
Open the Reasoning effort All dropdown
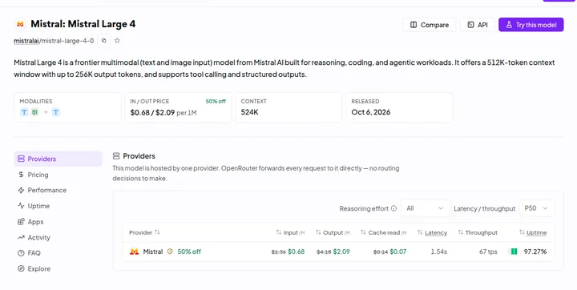point(425,208)
